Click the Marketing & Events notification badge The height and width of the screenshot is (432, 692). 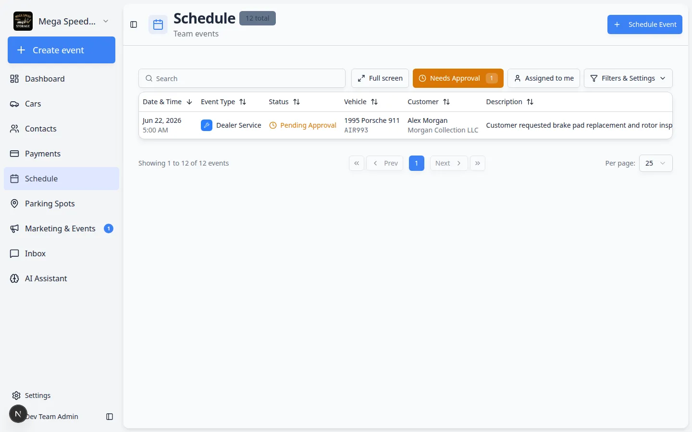click(x=109, y=228)
